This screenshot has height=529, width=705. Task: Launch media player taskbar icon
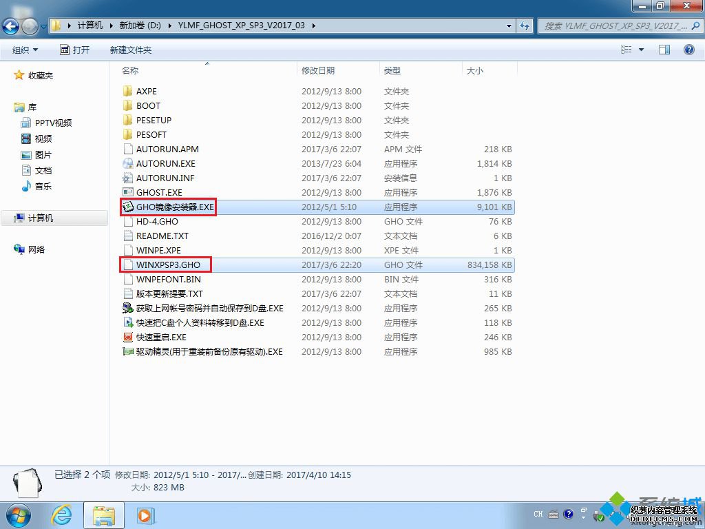(x=145, y=515)
